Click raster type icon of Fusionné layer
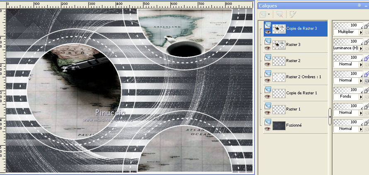Screen dimensions: 369x175 [x=267, y=122]
